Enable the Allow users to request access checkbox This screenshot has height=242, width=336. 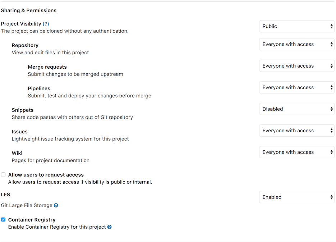pos(3,174)
